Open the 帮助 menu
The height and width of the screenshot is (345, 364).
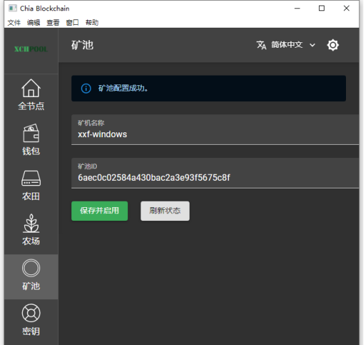[92, 23]
